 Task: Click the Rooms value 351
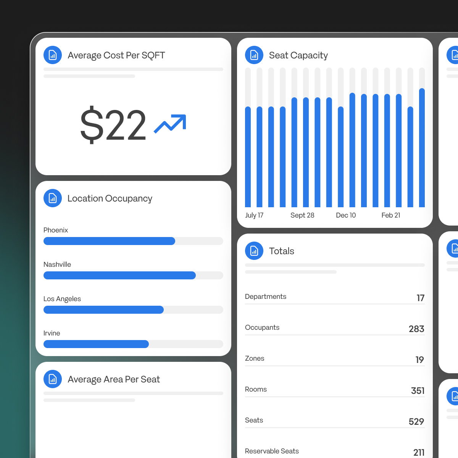tap(418, 391)
